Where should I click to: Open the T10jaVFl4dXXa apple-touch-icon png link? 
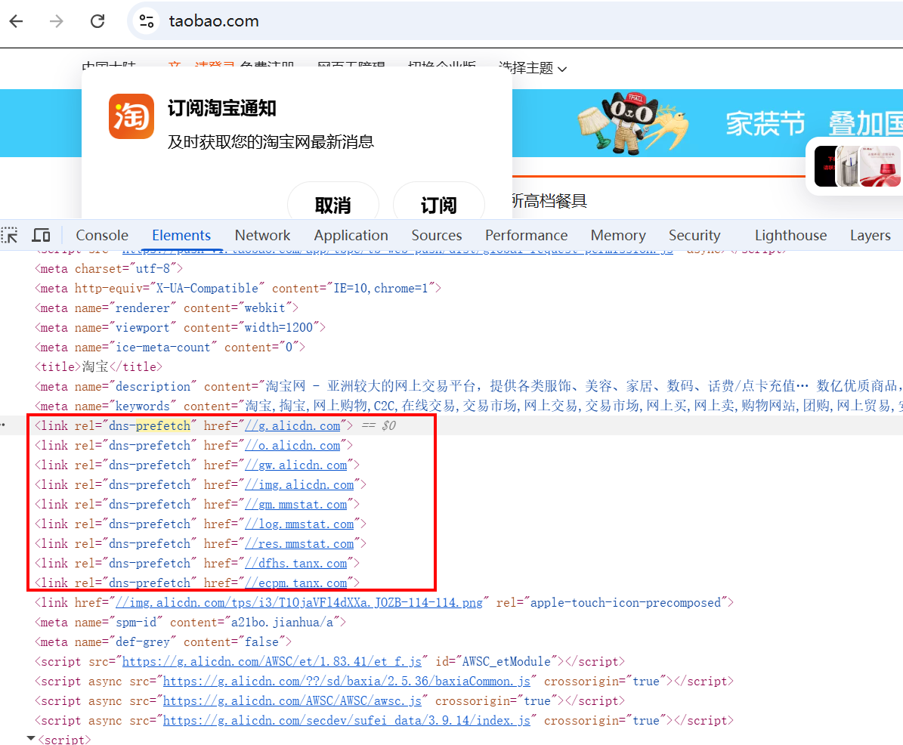click(x=299, y=602)
